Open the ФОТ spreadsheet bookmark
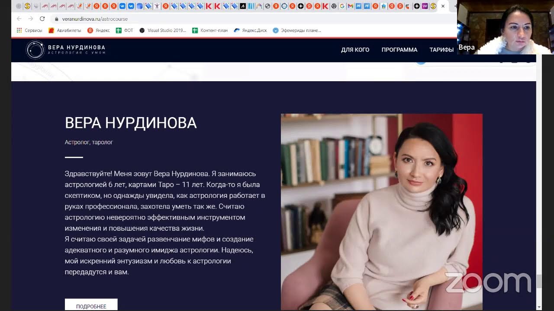 (x=125, y=30)
